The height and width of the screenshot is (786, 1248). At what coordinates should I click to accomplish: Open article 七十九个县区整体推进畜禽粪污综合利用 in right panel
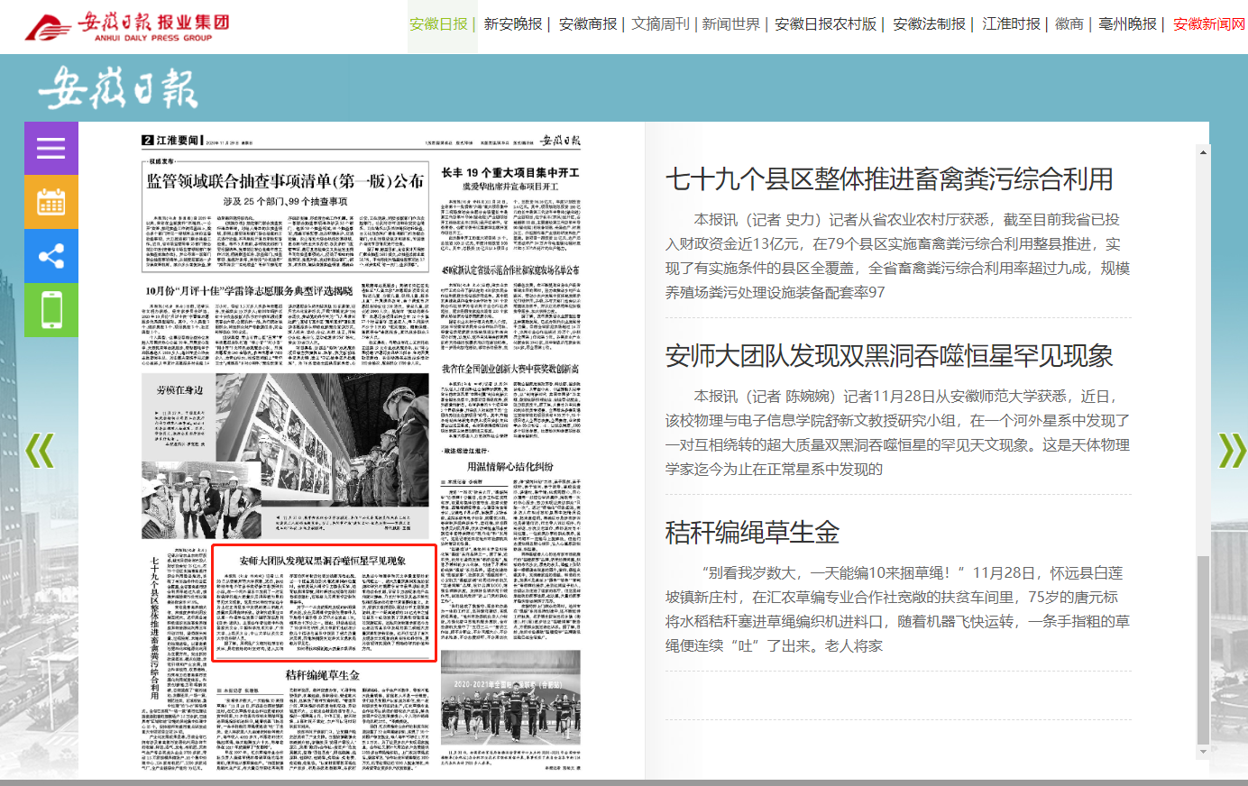889,179
